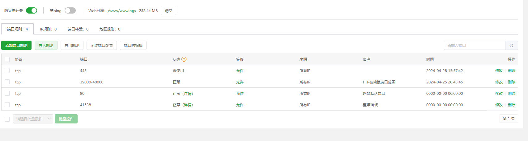Click the port search magnifier icon

(x=511, y=46)
